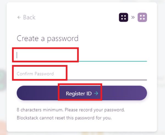Click the 'Blockstack cannot reset this password' line
165x135 pixels.
click(64, 119)
